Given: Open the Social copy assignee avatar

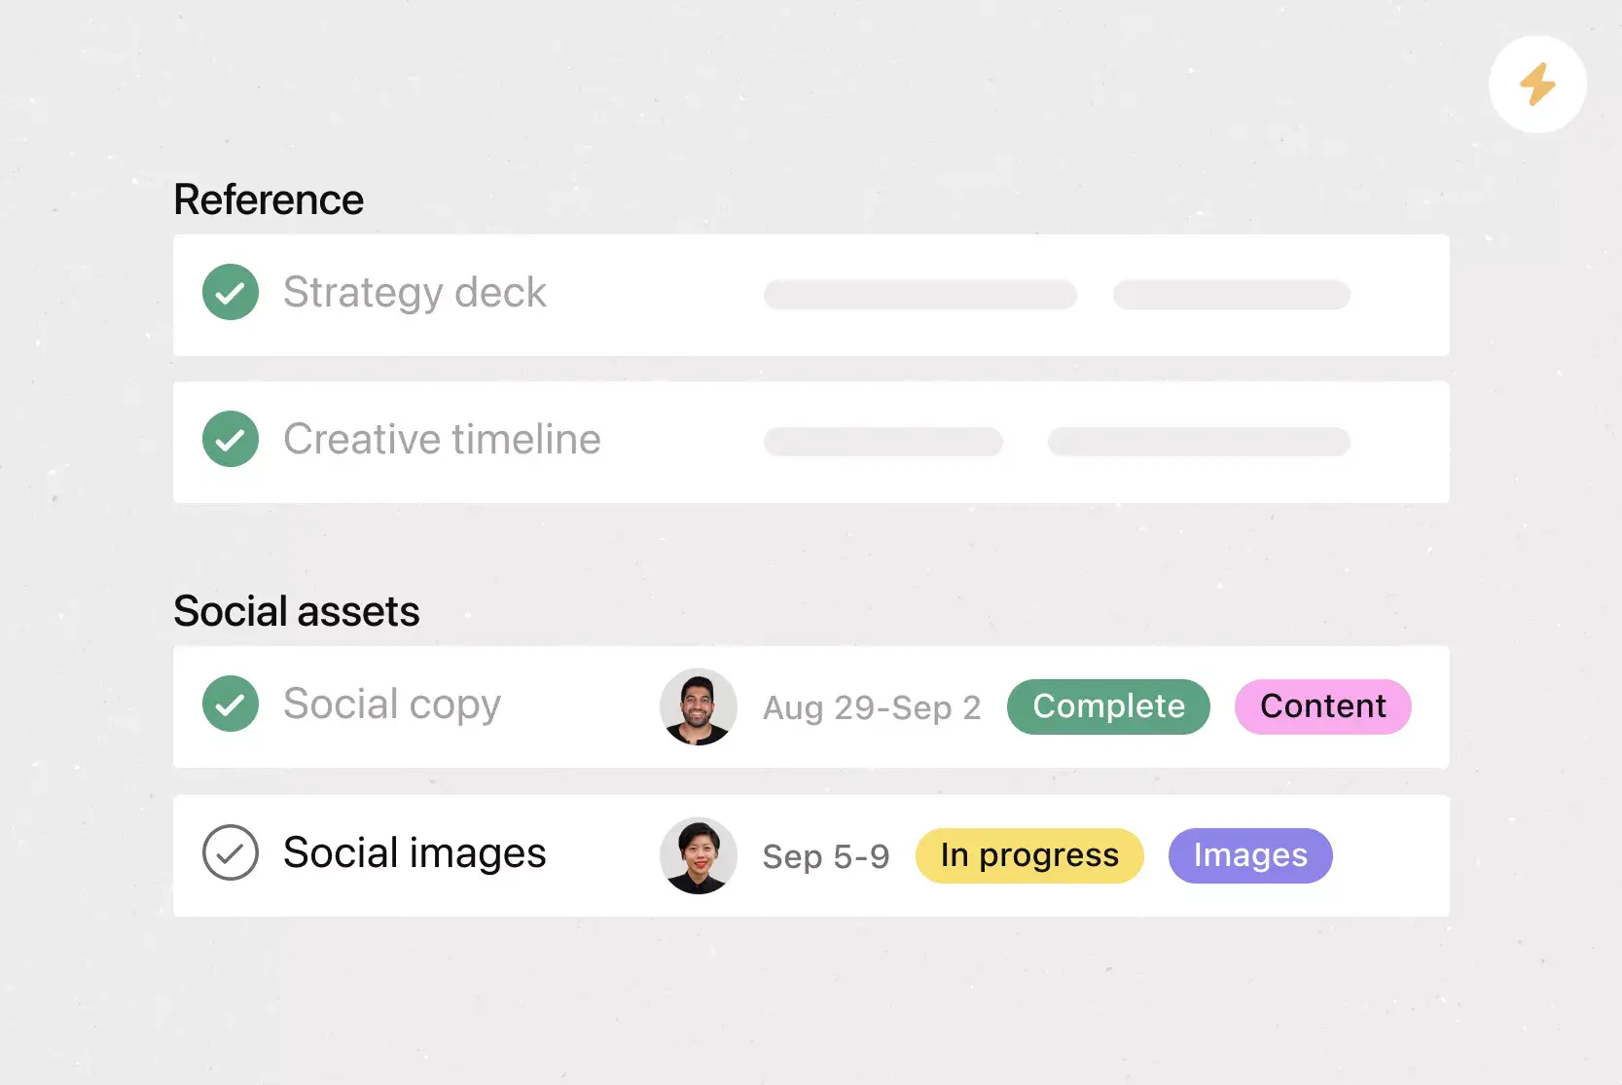Looking at the screenshot, I should (699, 706).
